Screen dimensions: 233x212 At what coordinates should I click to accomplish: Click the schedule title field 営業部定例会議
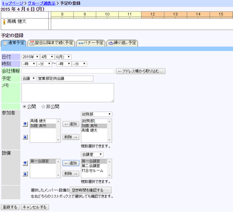coord(65,78)
